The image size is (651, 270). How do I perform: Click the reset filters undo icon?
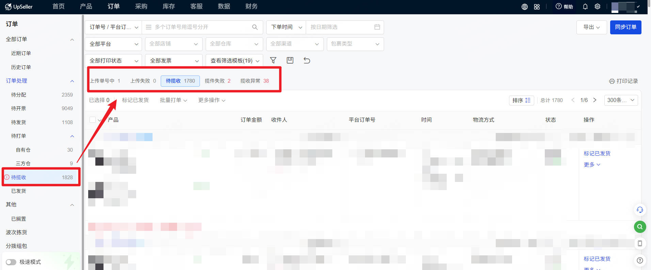click(x=307, y=60)
